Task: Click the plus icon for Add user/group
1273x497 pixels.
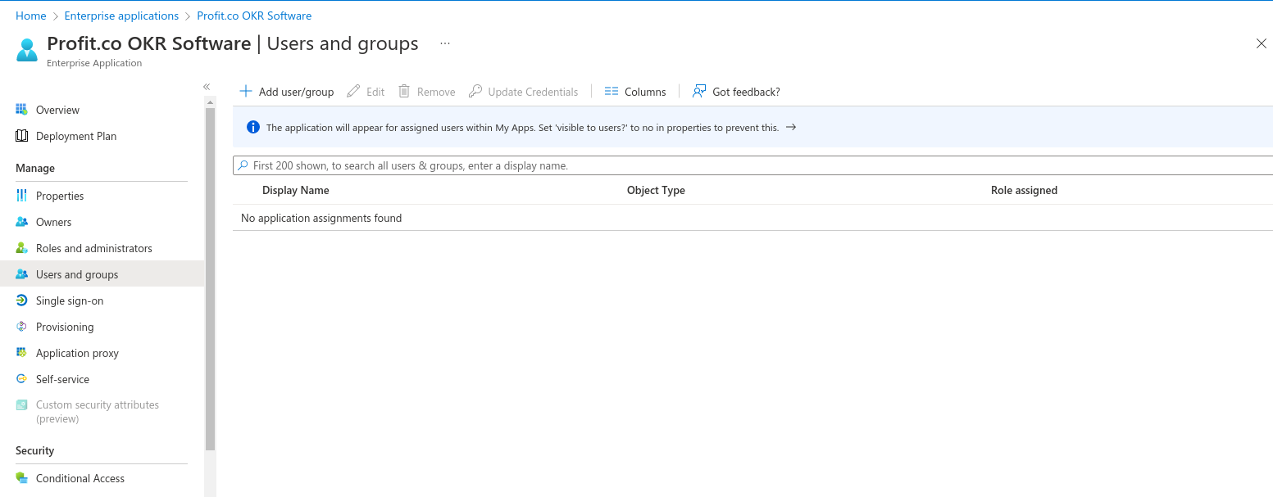Action: pyautogui.click(x=245, y=91)
